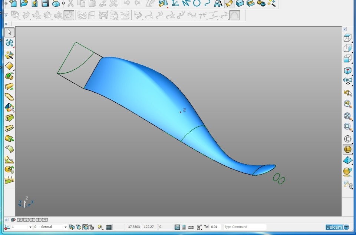356x235 pixels.
Task: Create an extruded surface icon
Action: point(9,86)
